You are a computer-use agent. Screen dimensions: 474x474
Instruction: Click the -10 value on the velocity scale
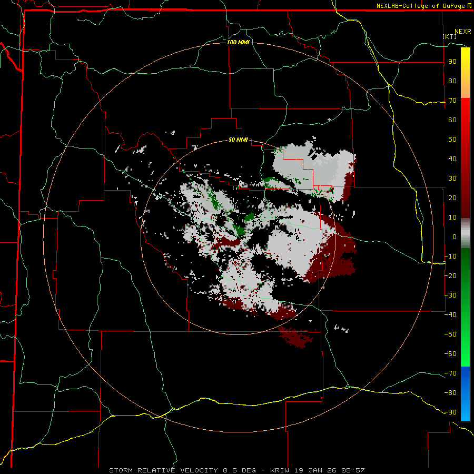point(450,256)
